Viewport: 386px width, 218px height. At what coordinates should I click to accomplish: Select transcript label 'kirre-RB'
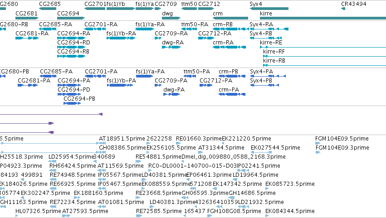[x=274, y=61]
